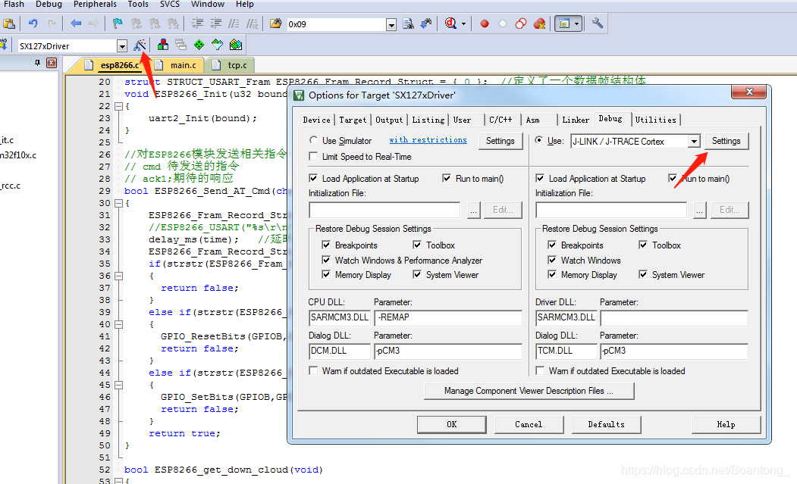Collapse the code block at line 36
797x484 pixels.
point(118,276)
